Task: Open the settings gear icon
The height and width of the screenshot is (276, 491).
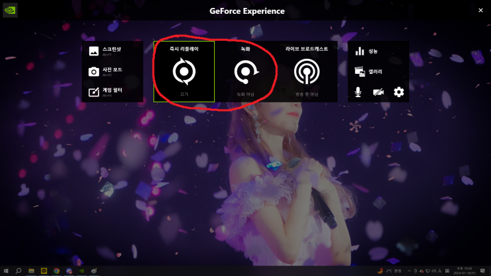Action: (x=398, y=92)
